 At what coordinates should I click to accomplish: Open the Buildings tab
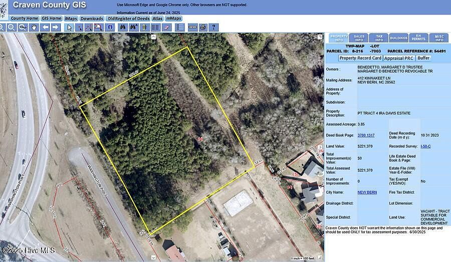point(399,38)
